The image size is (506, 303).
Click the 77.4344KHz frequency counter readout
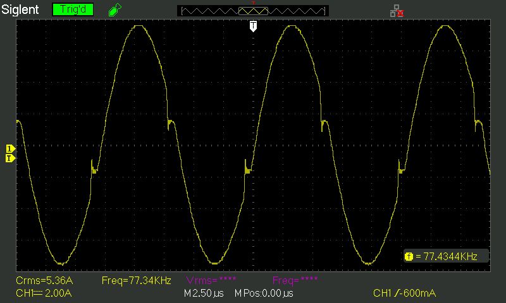(x=447, y=256)
